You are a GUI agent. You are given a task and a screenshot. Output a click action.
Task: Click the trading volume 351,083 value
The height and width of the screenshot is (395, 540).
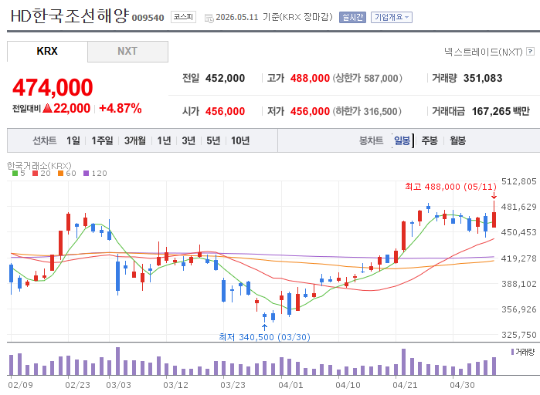[483, 78]
